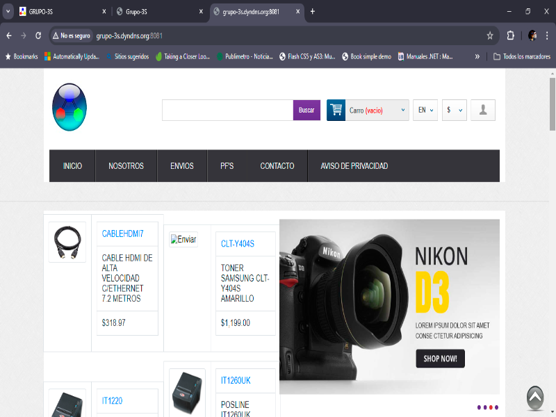Open 'Todos los marcadores' folder
This screenshot has height=417, width=556.
[x=522, y=57]
